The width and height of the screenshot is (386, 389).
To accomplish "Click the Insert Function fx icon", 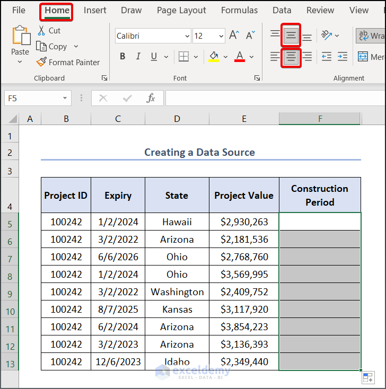I will pos(151,98).
